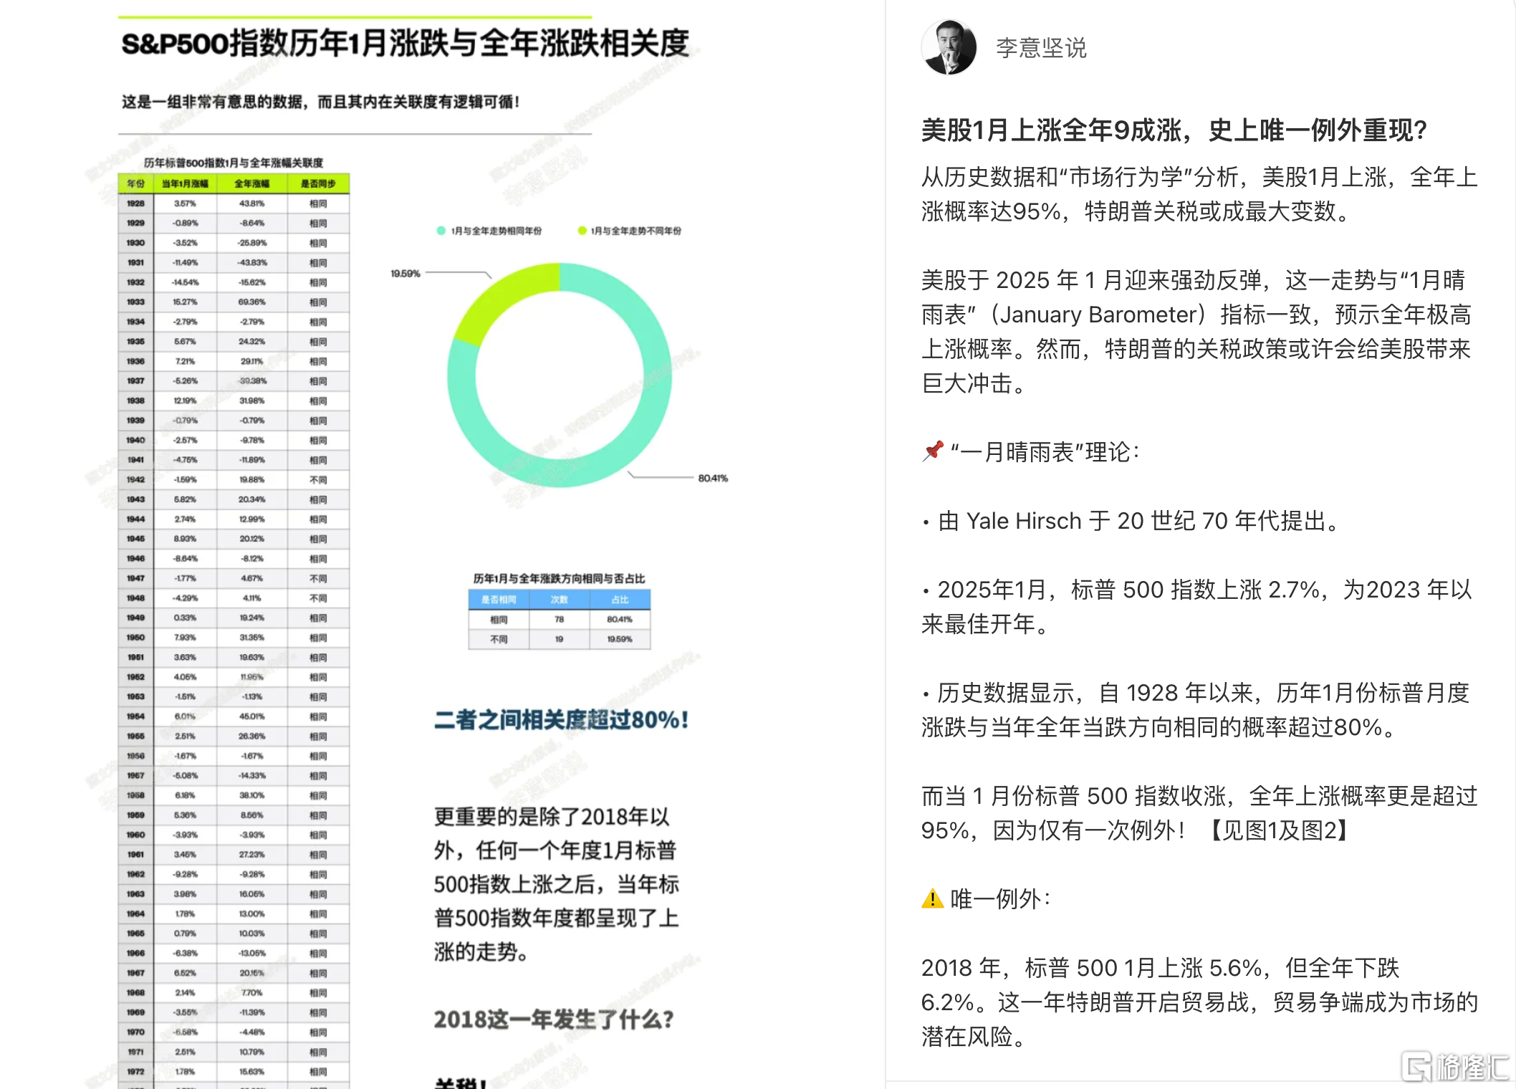Viewport: 1516px width, 1089px height.
Task: Click the small table title 历年1月与全年涨跌方向相同与否占比
Action: coord(559,578)
